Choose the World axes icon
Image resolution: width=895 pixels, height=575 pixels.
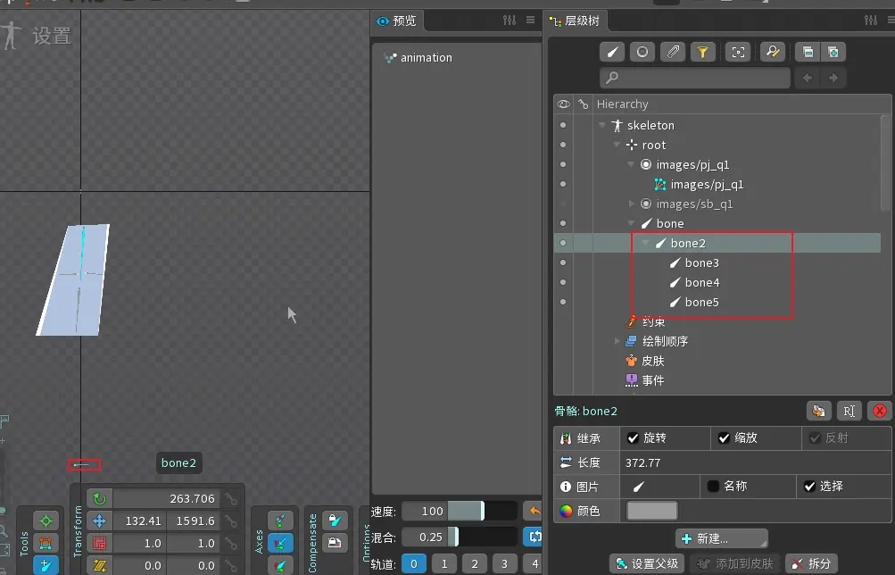coord(280,565)
